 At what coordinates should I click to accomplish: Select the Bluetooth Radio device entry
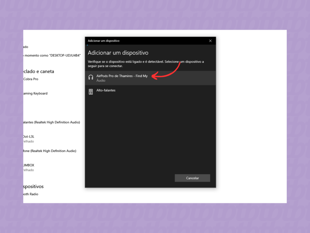[x=31, y=194]
